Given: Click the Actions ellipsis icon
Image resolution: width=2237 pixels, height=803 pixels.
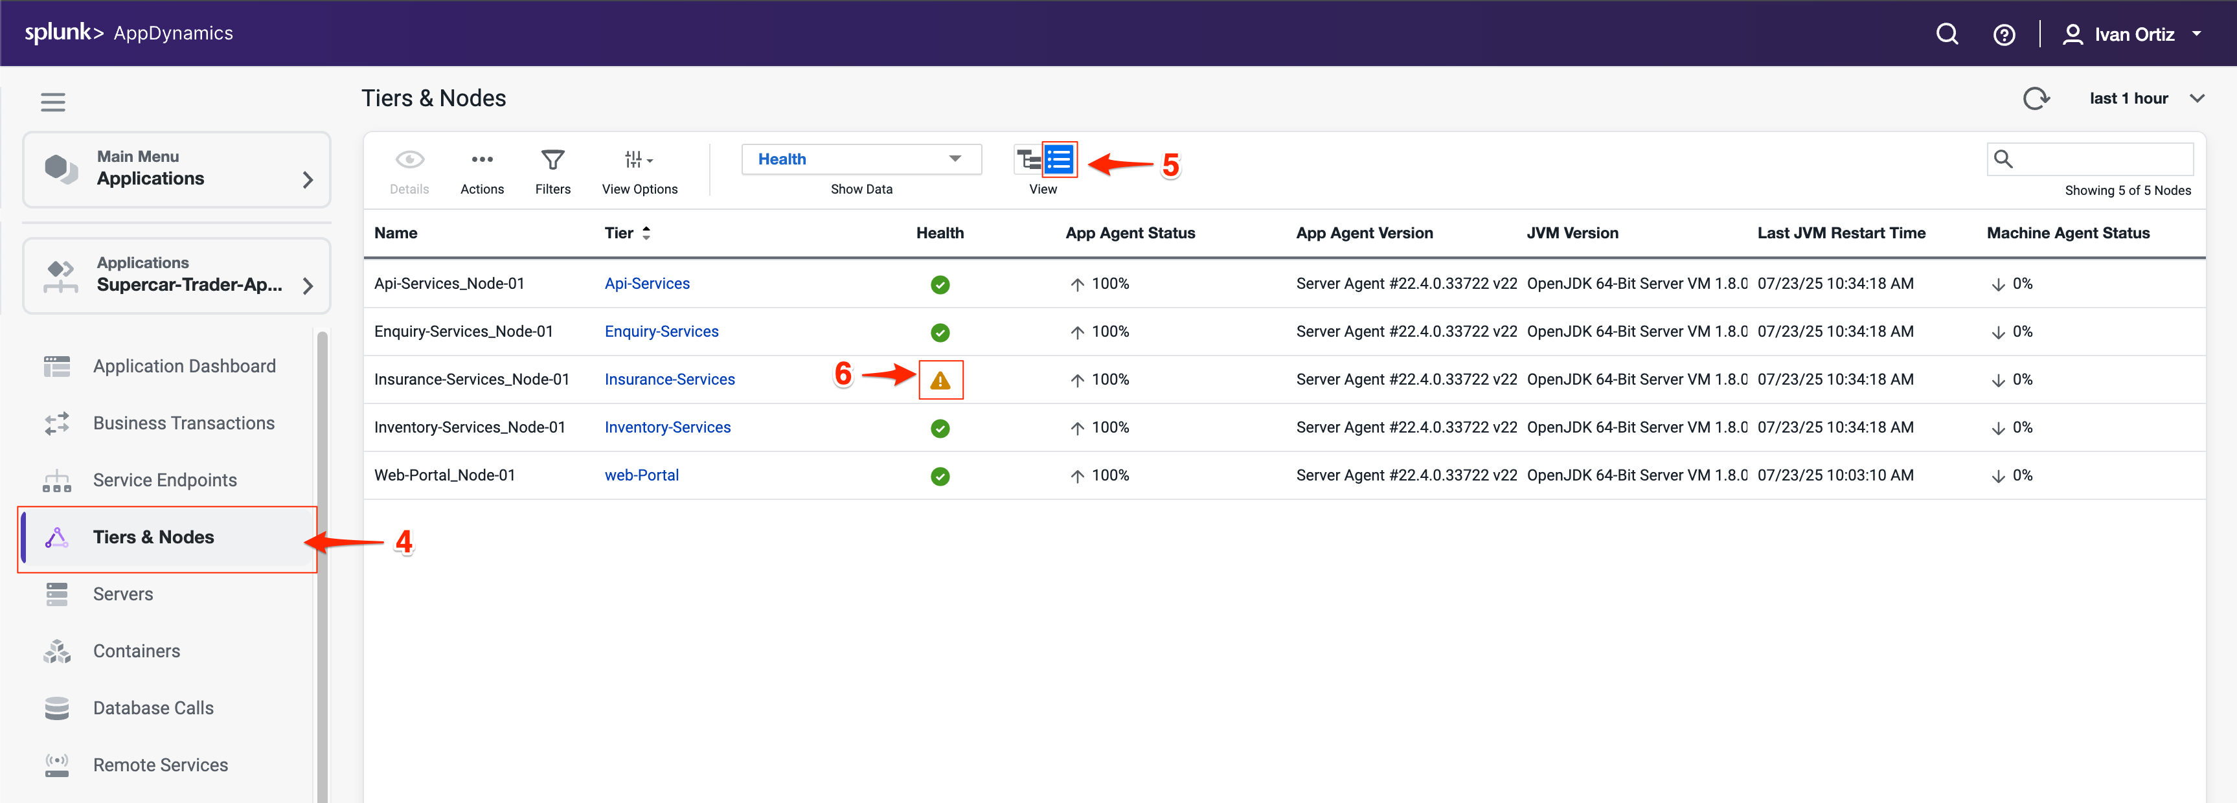Looking at the screenshot, I should coord(482,161).
